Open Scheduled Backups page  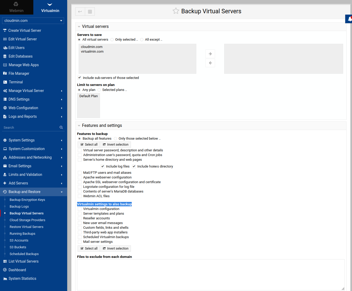click(x=24, y=254)
